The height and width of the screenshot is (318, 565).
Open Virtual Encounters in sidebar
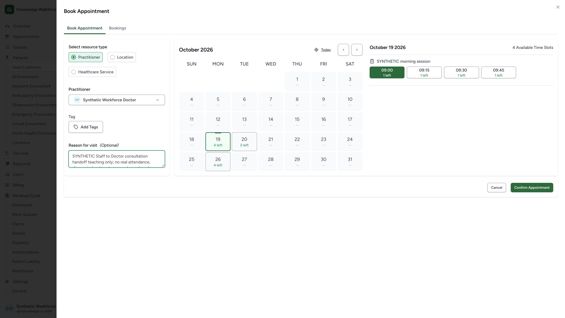29,124
